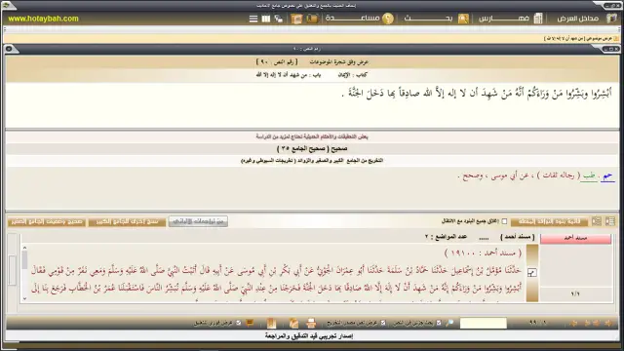Click the last navigation arrow icon
Viewport: 624px width, 351px height.
point(573,323)
